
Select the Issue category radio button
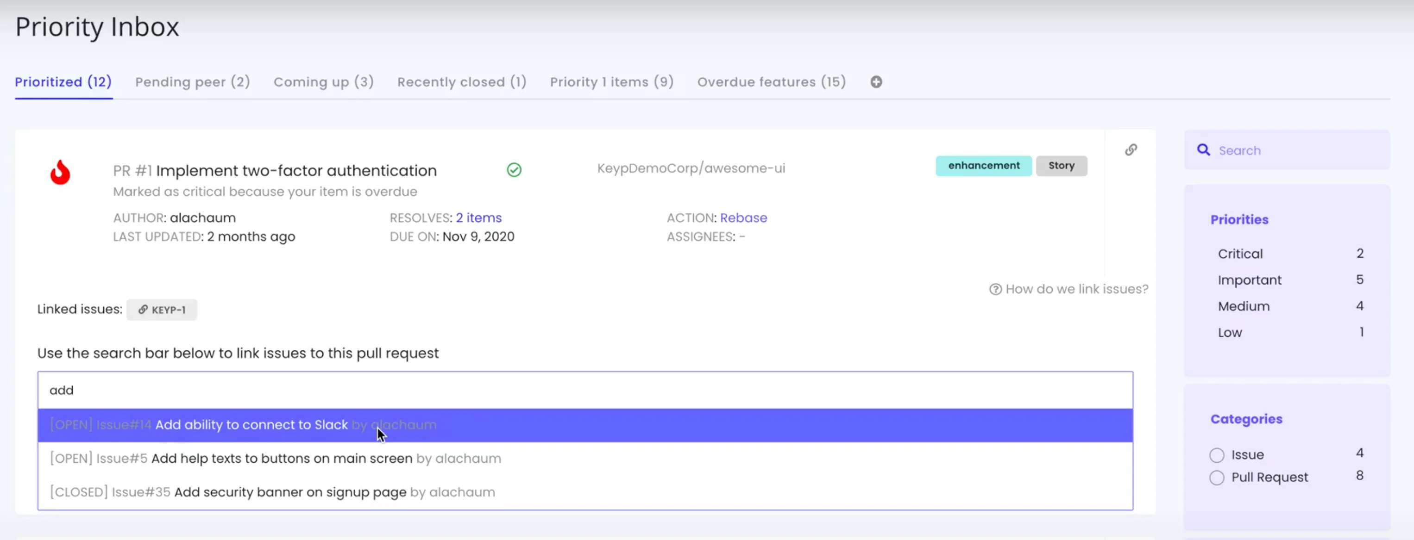coord(1218,454)
